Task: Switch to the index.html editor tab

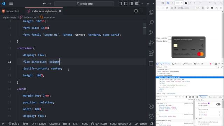Action: (x=11, y=11)
